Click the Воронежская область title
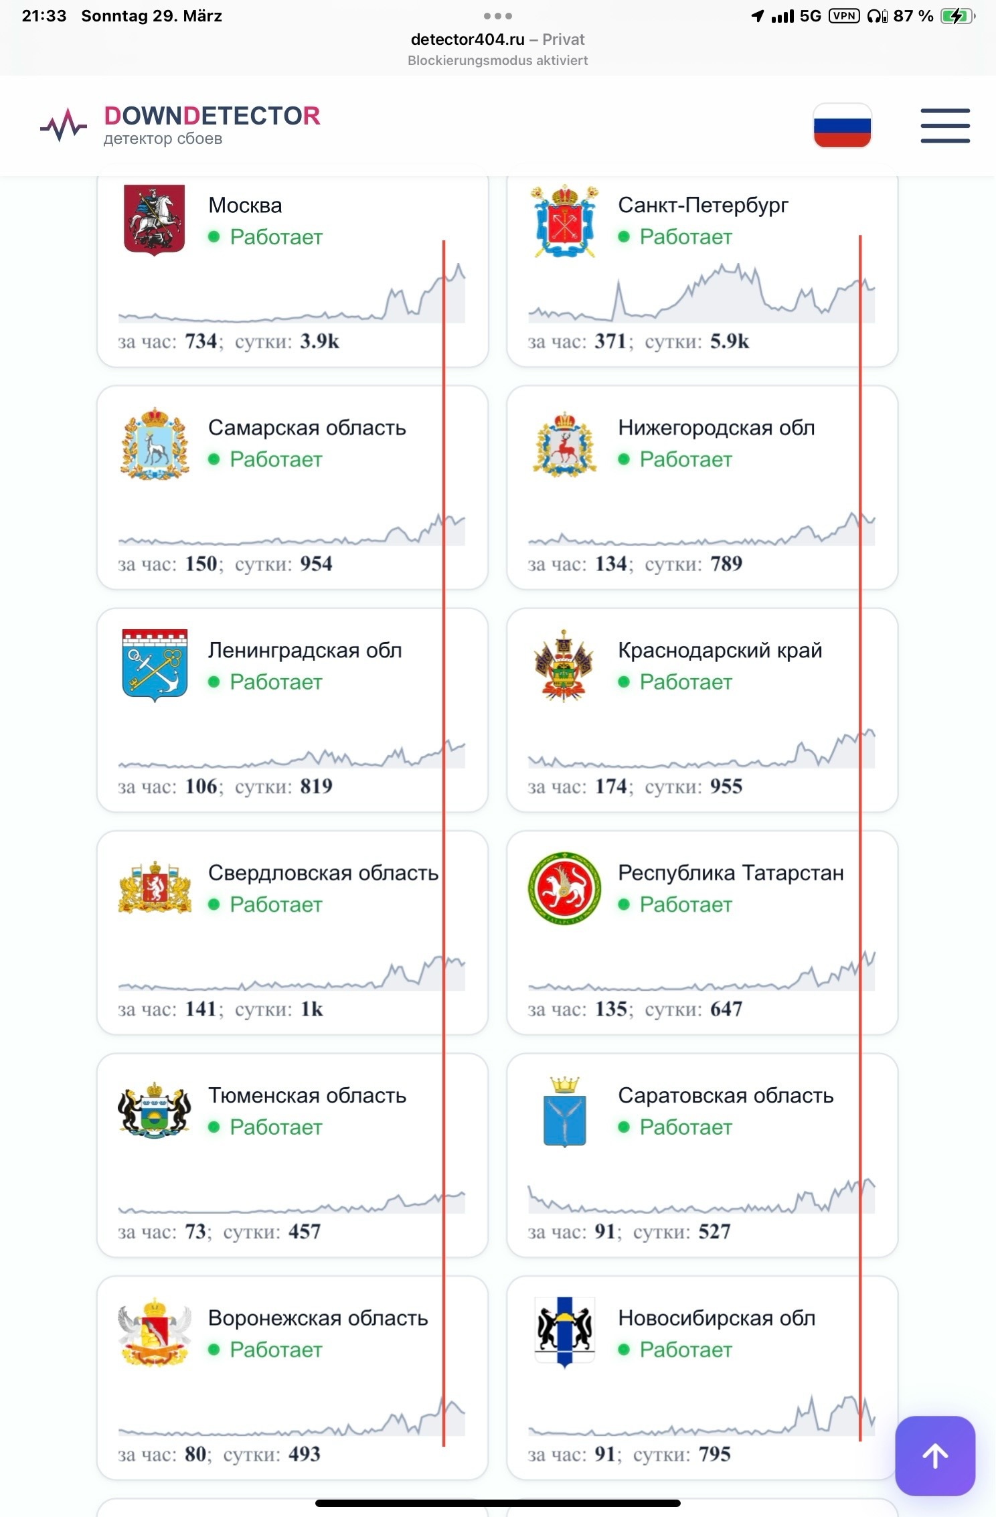 [318, 1318]
